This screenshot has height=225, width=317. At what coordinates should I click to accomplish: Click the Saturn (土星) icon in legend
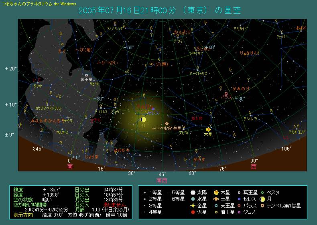[x=216, y=199]
